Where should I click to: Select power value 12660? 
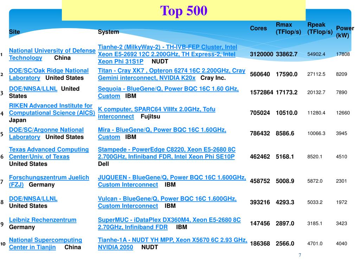pos(343,113)
